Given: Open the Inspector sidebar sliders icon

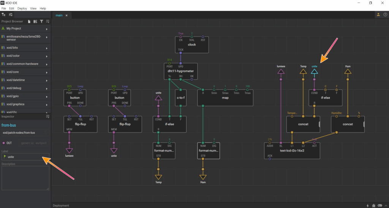Looking at the screenshot, I should tap(11, 15).
